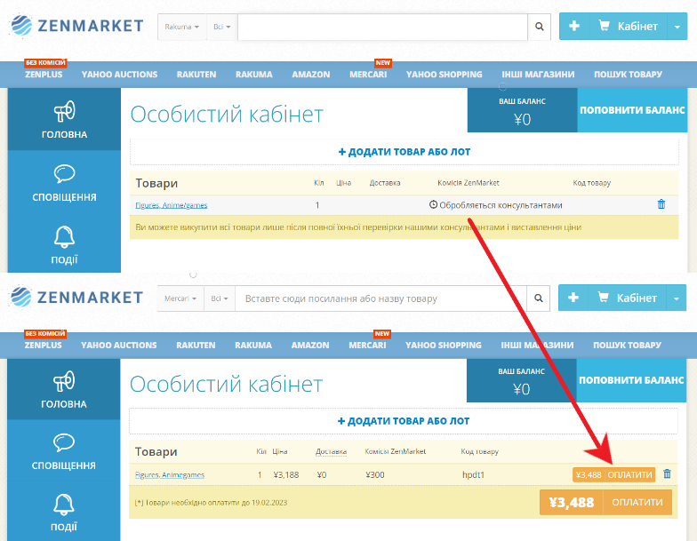Click the ВАШ БАЛАНС ¥0 box in the upper cabinet
697x541 pixels.
[523, 110]
